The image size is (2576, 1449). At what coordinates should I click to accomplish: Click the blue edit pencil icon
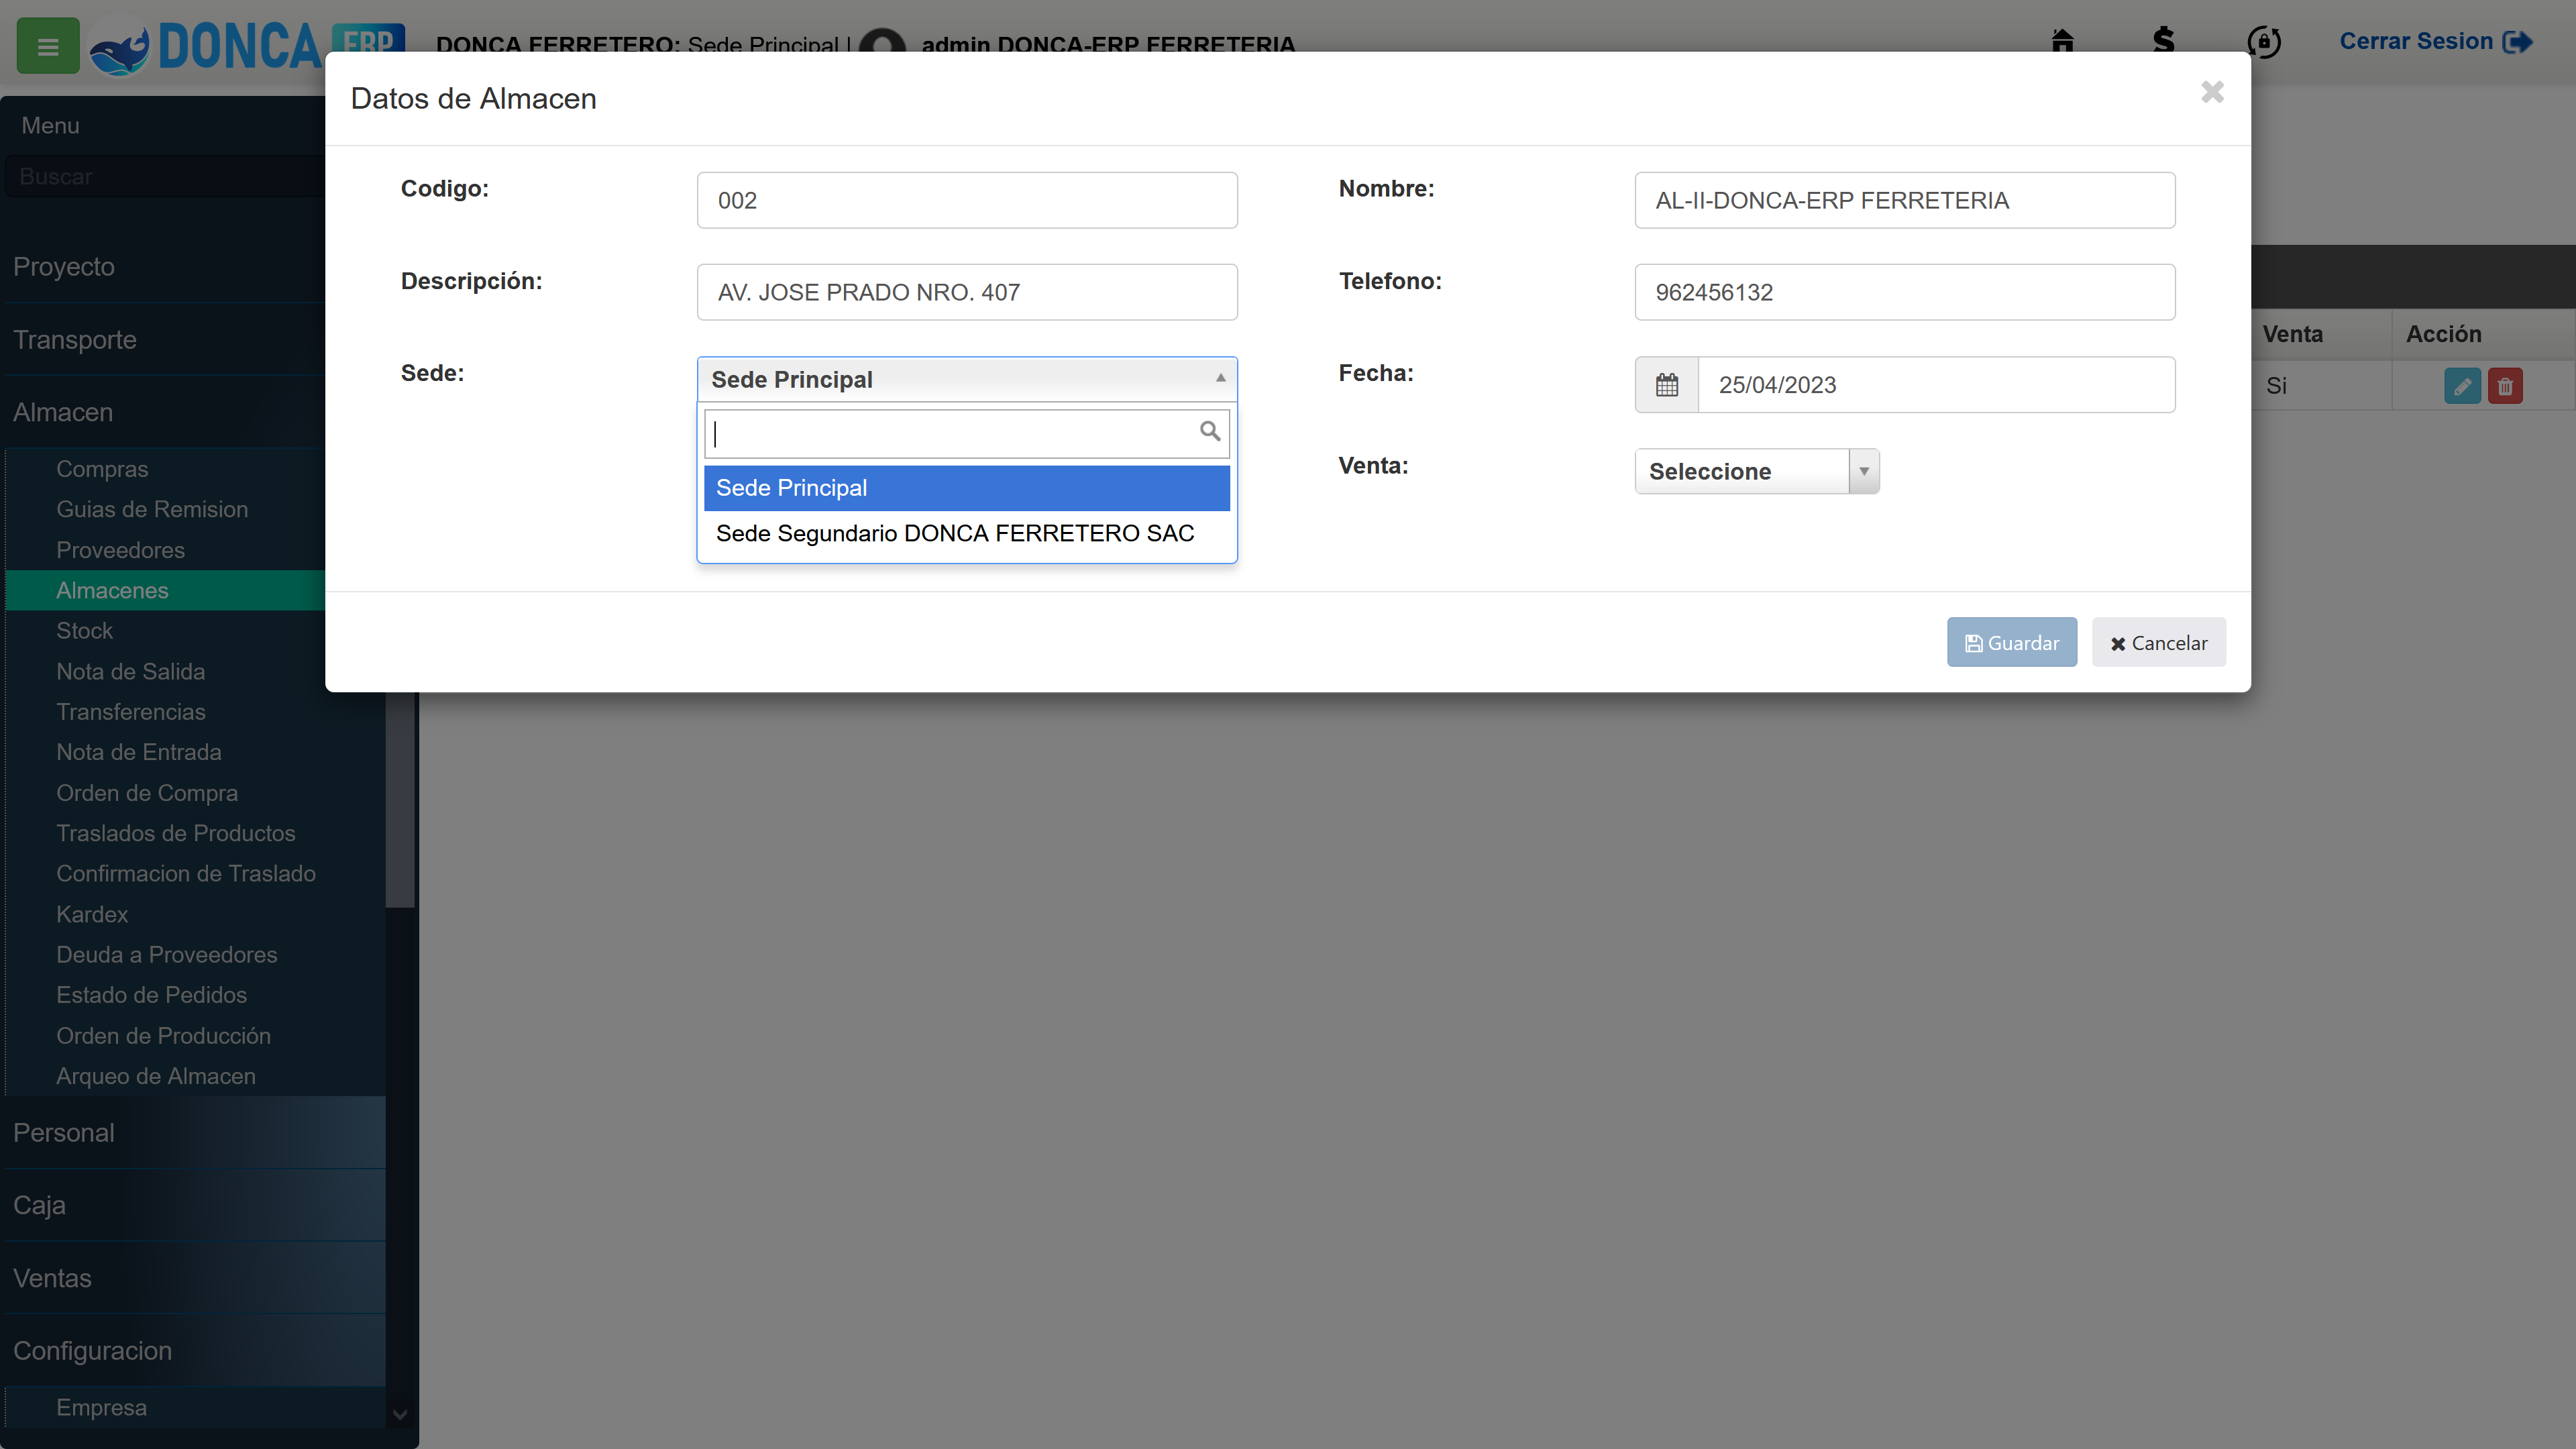(x=2462, y=386)
